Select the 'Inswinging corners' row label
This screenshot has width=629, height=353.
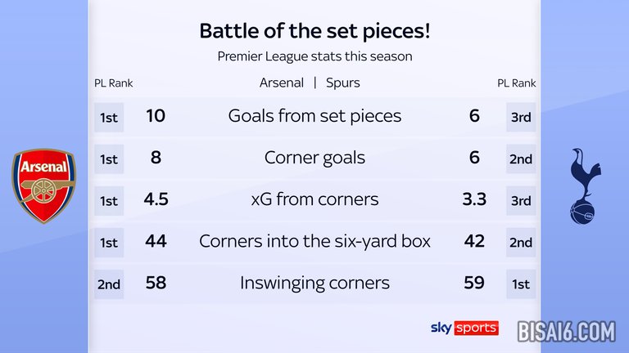pyautogui.click(x=314, y=283)
